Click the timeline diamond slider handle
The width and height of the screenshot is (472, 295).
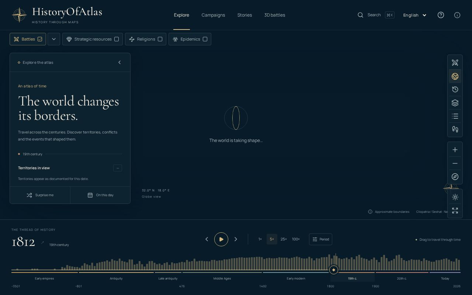click(x=334, y=270)
